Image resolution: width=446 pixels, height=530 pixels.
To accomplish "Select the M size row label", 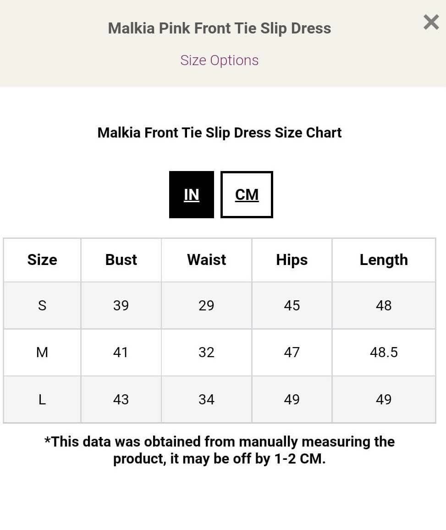I will (x=42, y=352).
